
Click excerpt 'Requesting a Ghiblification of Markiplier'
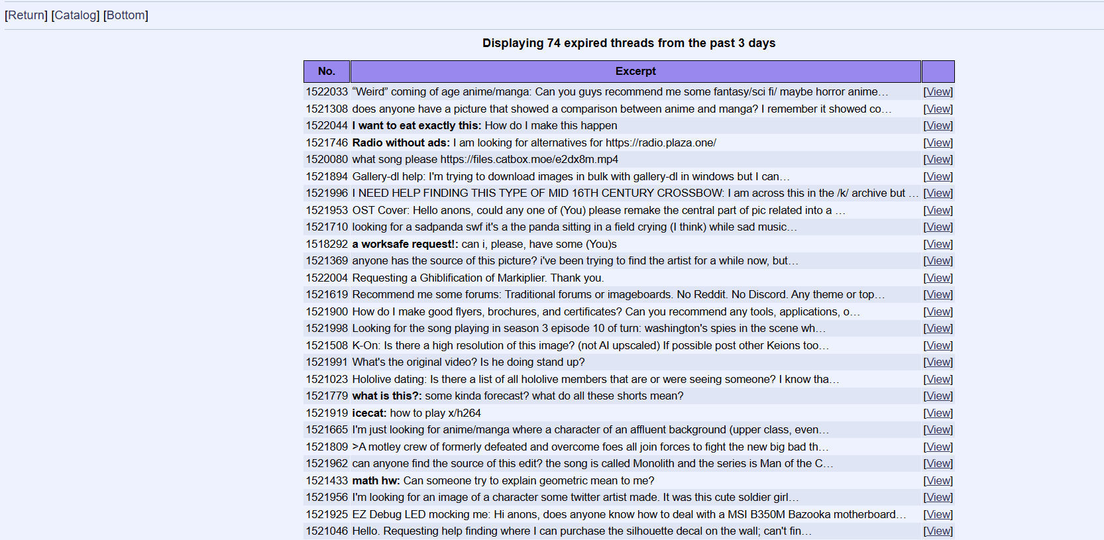point(478,278)
